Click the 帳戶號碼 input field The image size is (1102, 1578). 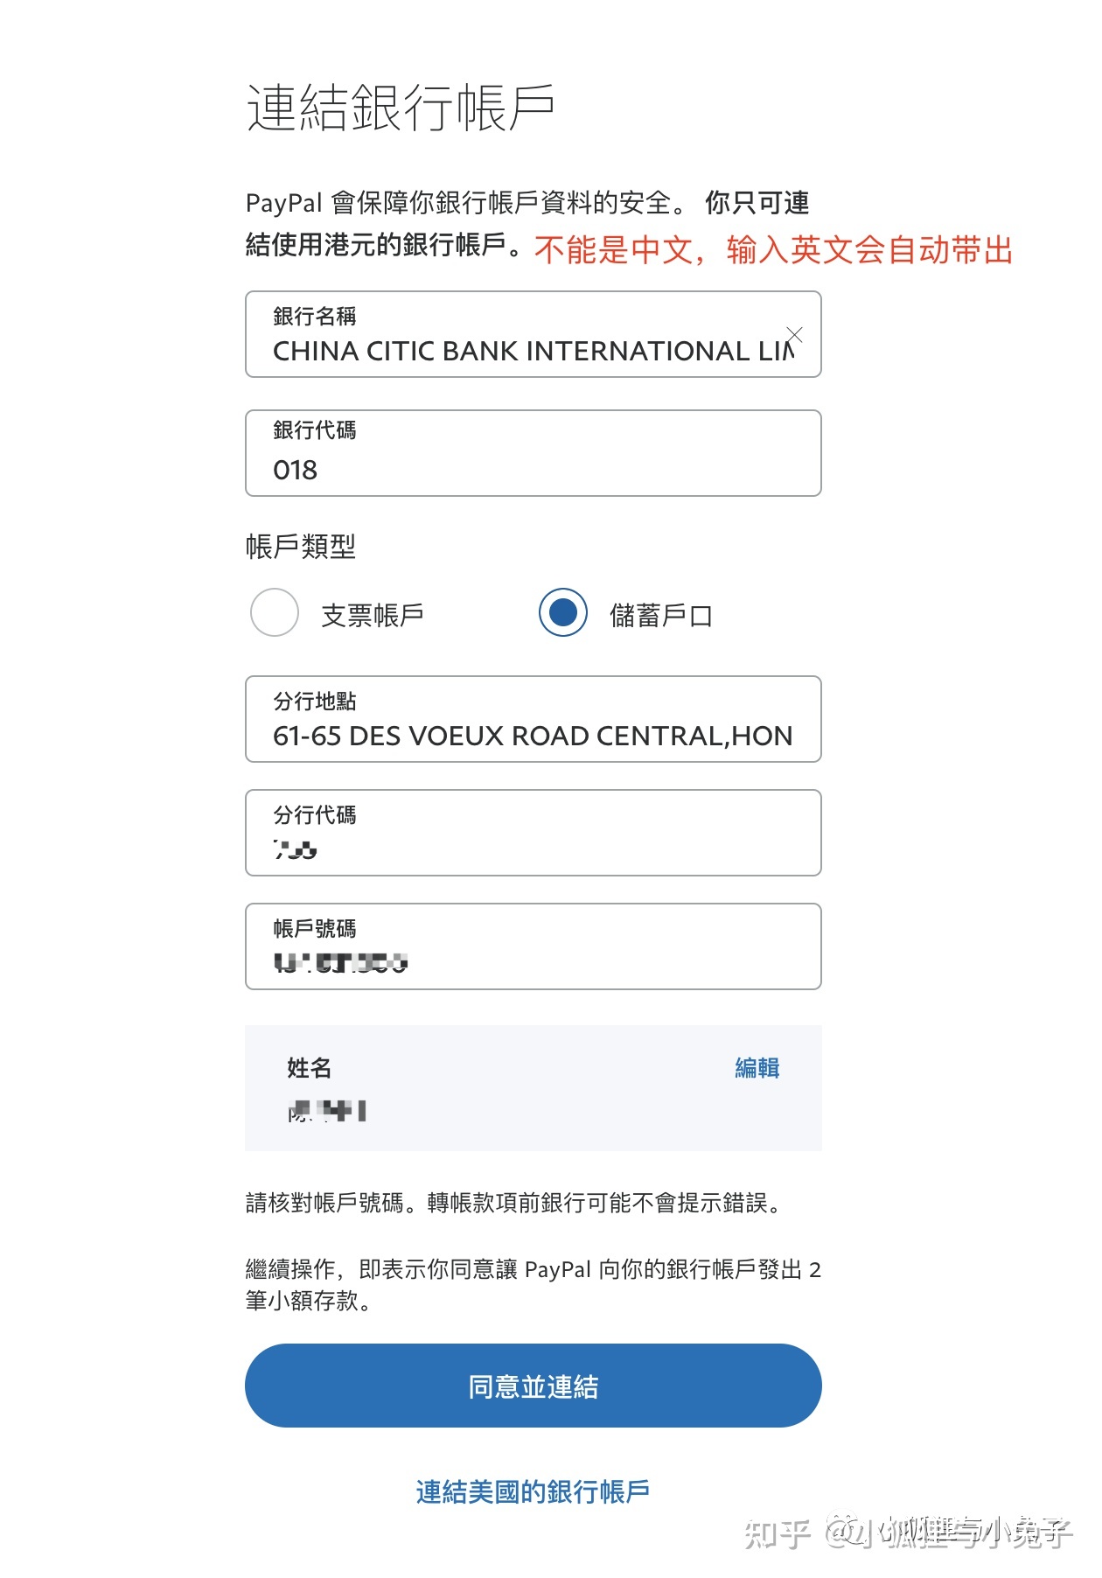(x=534, y=946)
